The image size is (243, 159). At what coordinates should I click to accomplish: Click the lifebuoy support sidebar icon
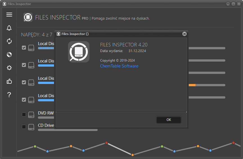9,55
